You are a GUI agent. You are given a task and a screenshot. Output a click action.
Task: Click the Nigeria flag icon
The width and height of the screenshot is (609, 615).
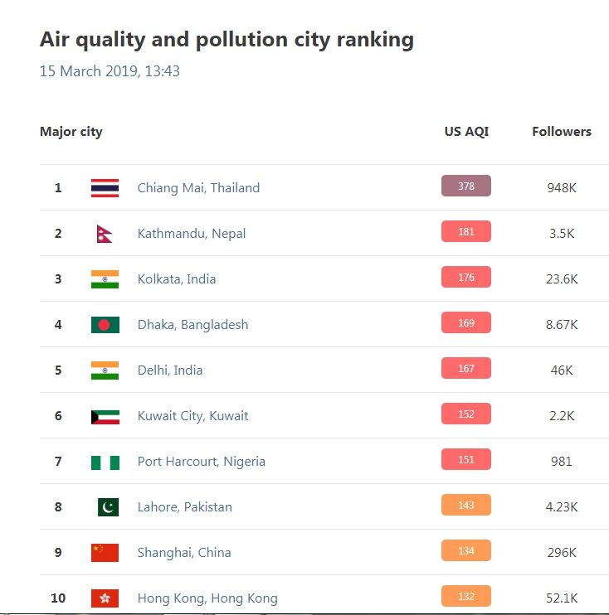(105, 462)
